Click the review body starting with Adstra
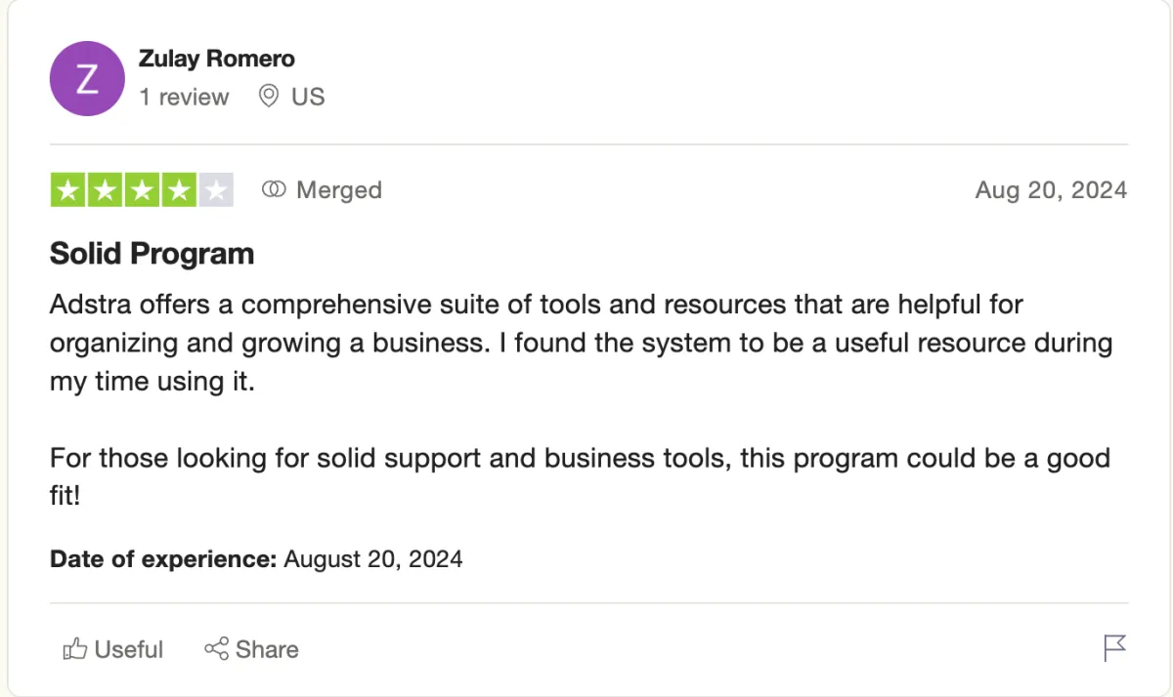This screenshot has height=697, width=1173. pyautogui.click(x=582, y=343)
